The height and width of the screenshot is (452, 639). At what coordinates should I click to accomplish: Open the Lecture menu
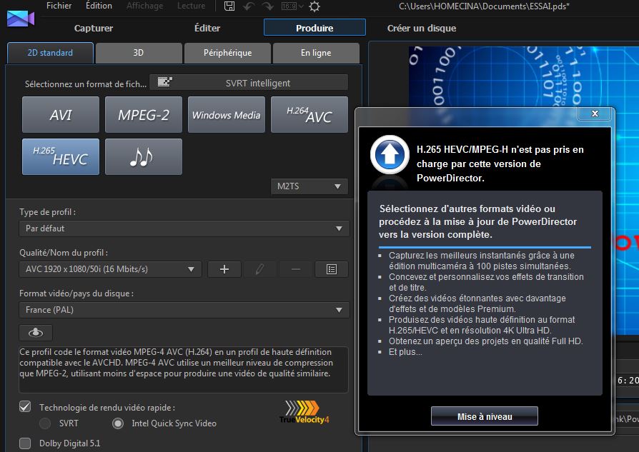tap(191, 6)
